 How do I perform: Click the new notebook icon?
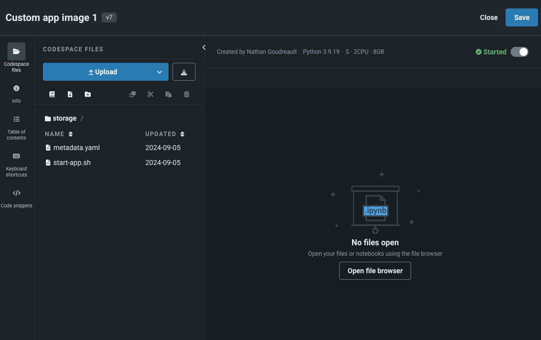coord(52,94)
